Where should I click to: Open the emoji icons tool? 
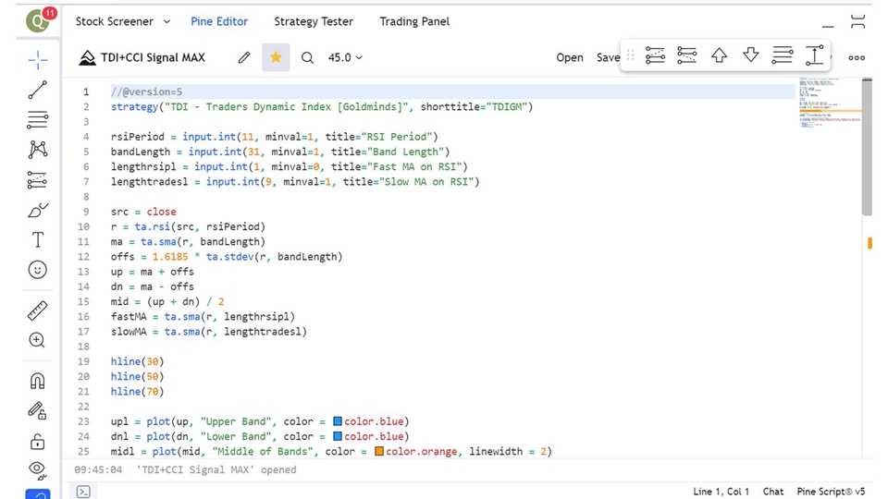(x=38, y=270)
